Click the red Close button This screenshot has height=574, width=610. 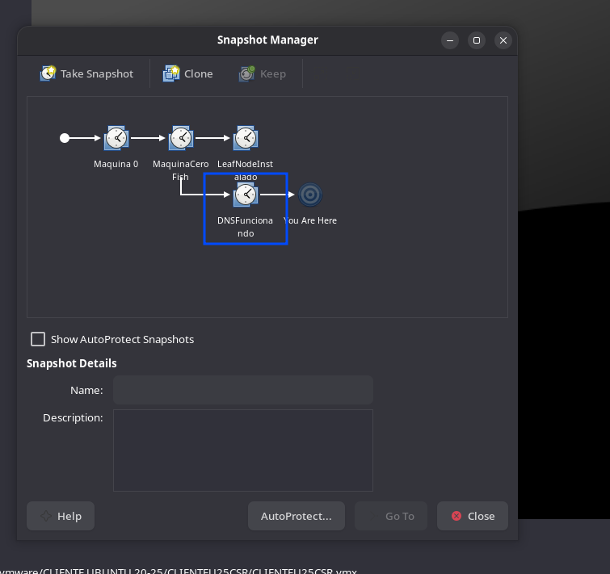tap(473, 516)
